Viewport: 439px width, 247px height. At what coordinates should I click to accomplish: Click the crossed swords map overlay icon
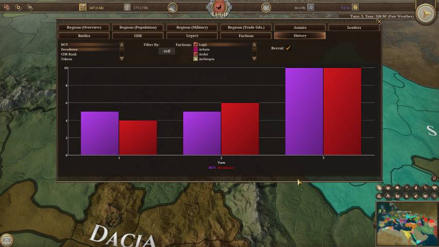407,188
